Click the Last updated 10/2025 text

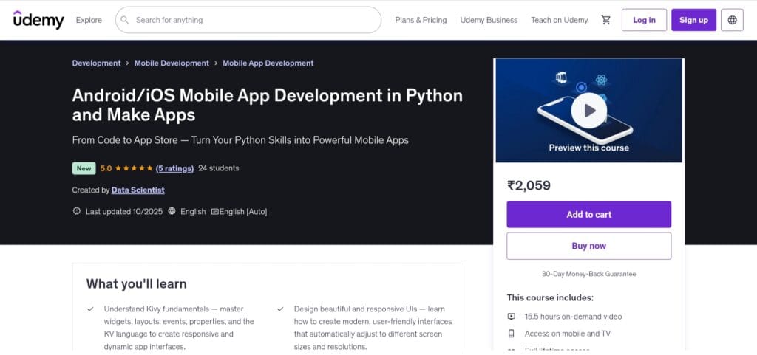pyautogui.click(x=124, y=211)
